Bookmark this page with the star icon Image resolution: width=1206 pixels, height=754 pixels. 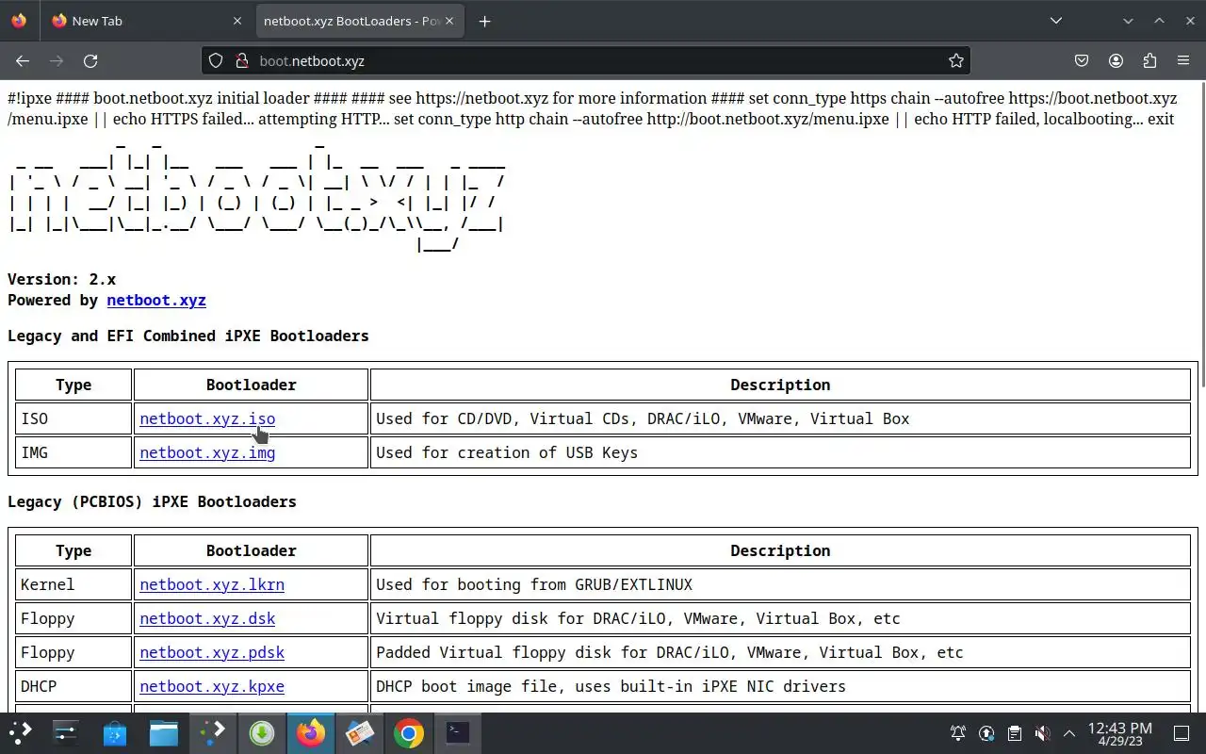tap(956, 60)
